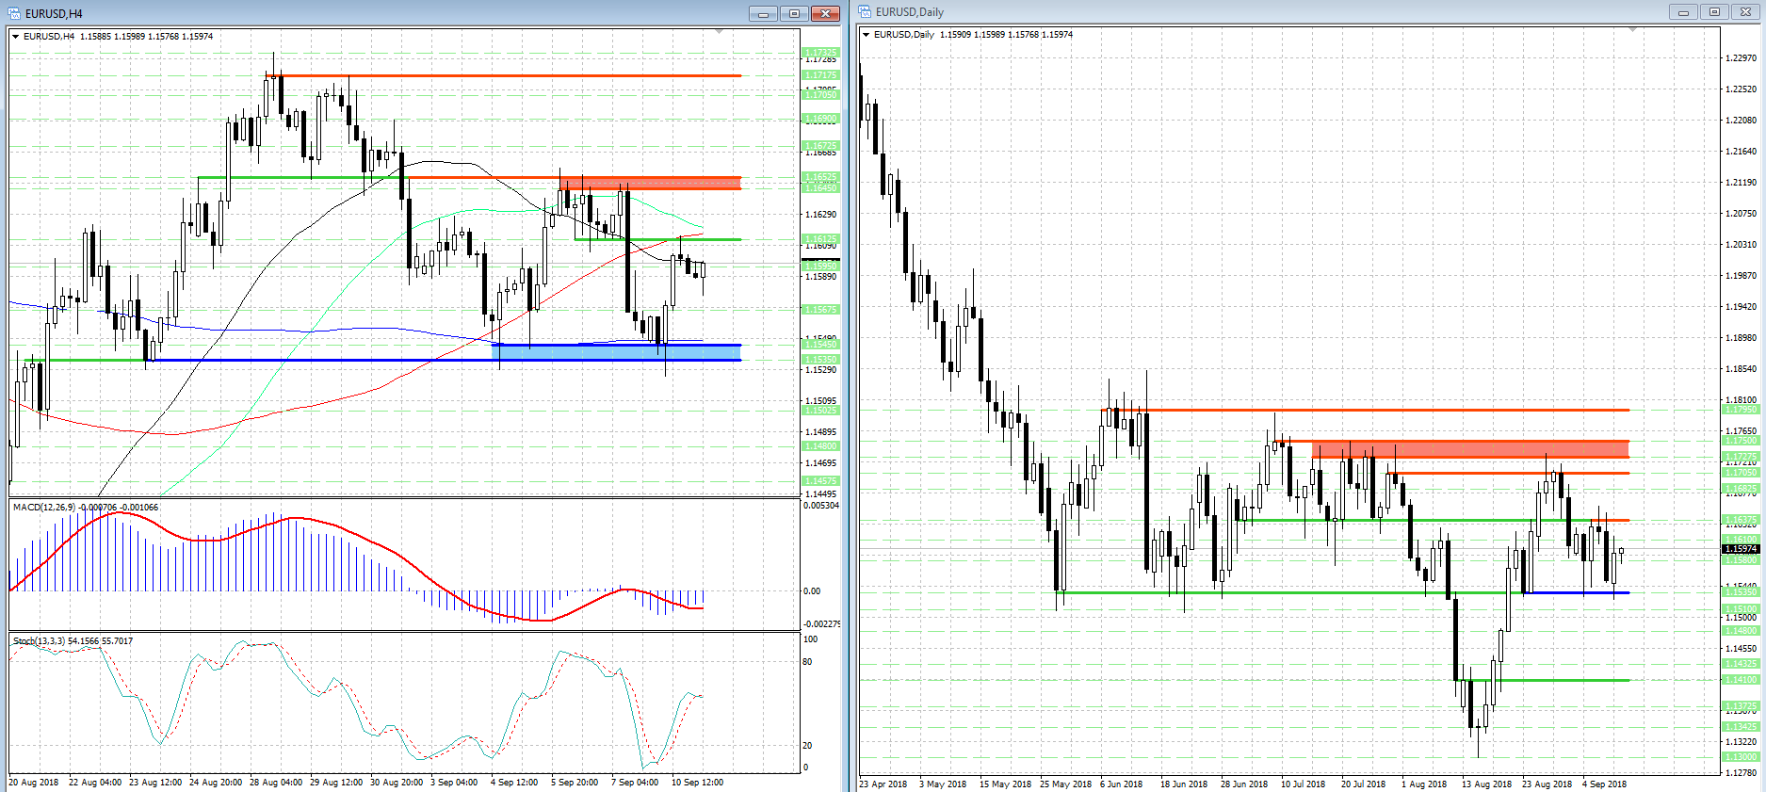Screen dimensions: 1766x792
Task: Click the short blue horizontal line on the Daily chart
Action: (x=1576, y=592)
